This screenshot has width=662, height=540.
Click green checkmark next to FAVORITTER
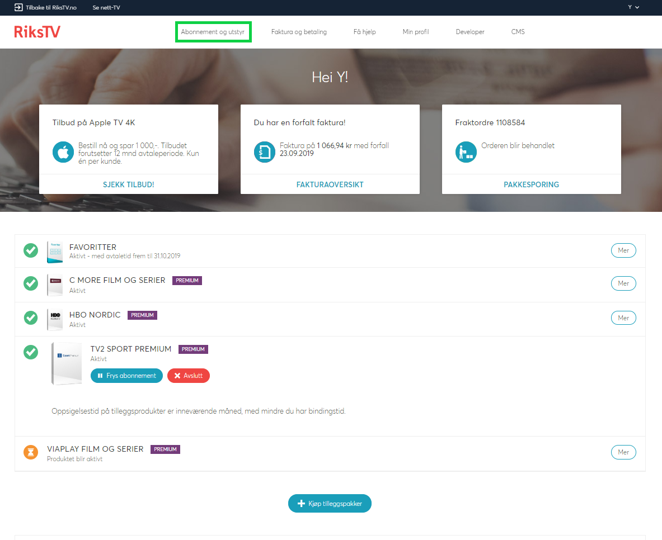pyautogui.click(x=31, y=250)
